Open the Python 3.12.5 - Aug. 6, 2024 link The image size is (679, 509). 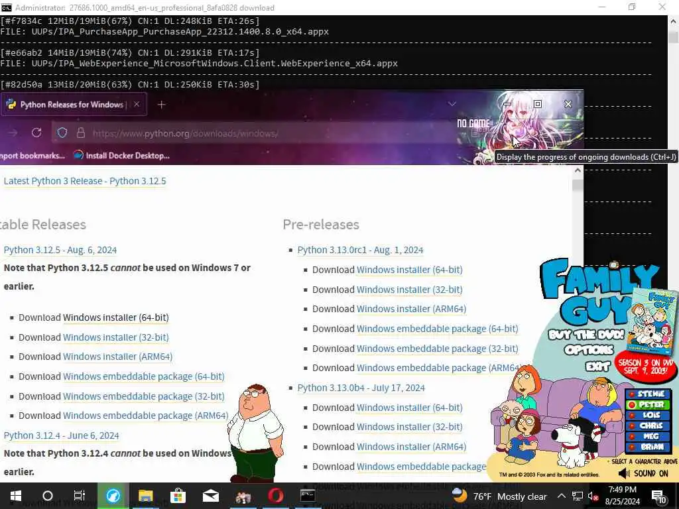tap(60, 250)
